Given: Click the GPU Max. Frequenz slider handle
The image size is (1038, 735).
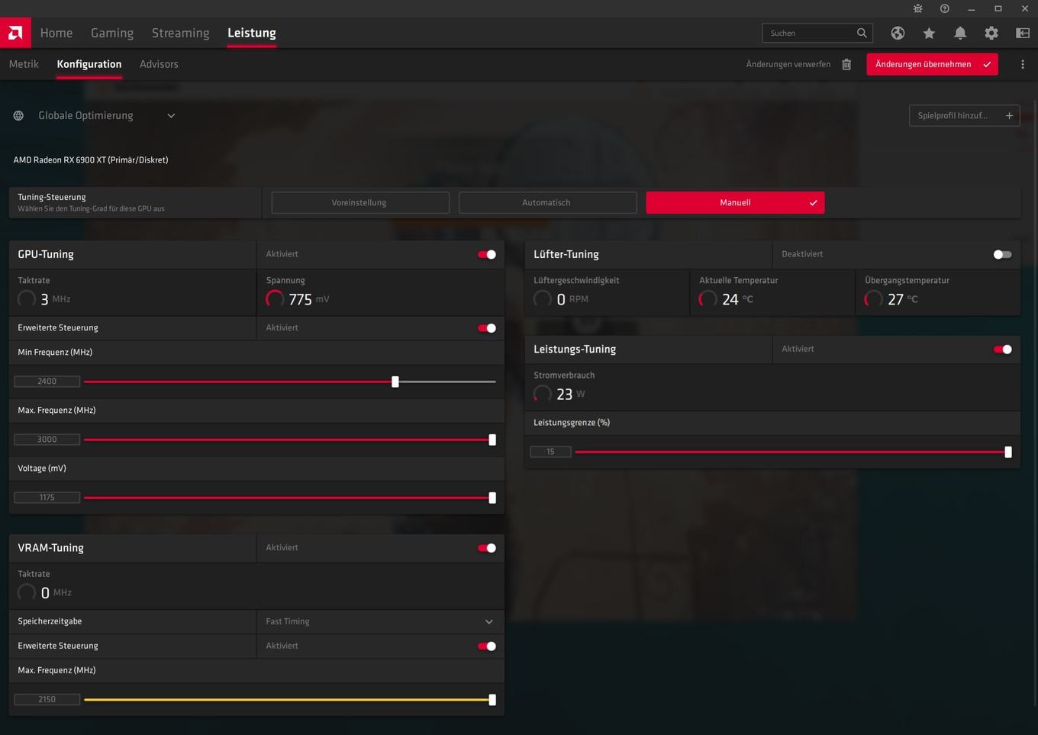Looking at the screenshot, I should tap(492, 440).
